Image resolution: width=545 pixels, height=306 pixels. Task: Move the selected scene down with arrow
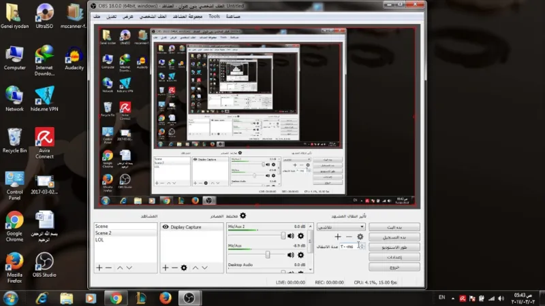[x=130, y=268]
